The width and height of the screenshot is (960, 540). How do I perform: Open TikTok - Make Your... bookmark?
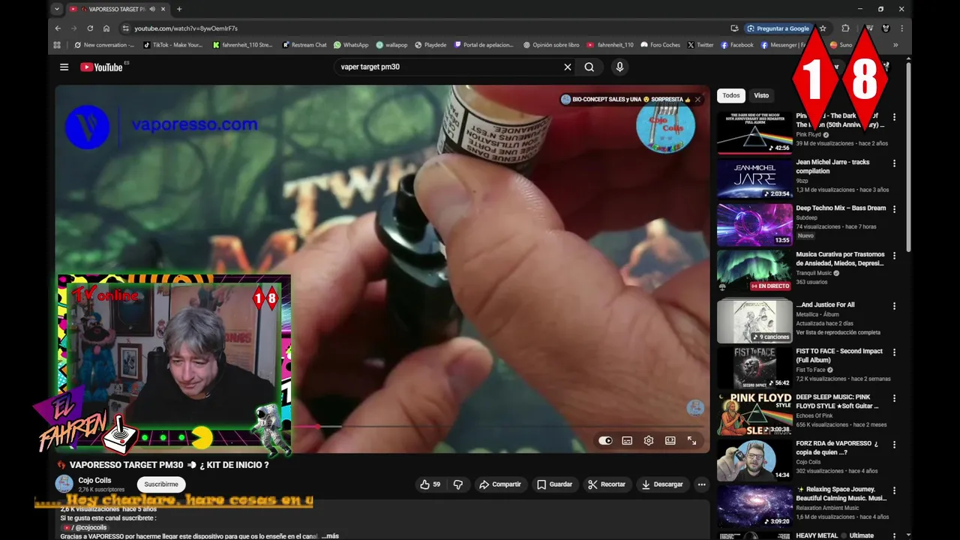point(172,45)
